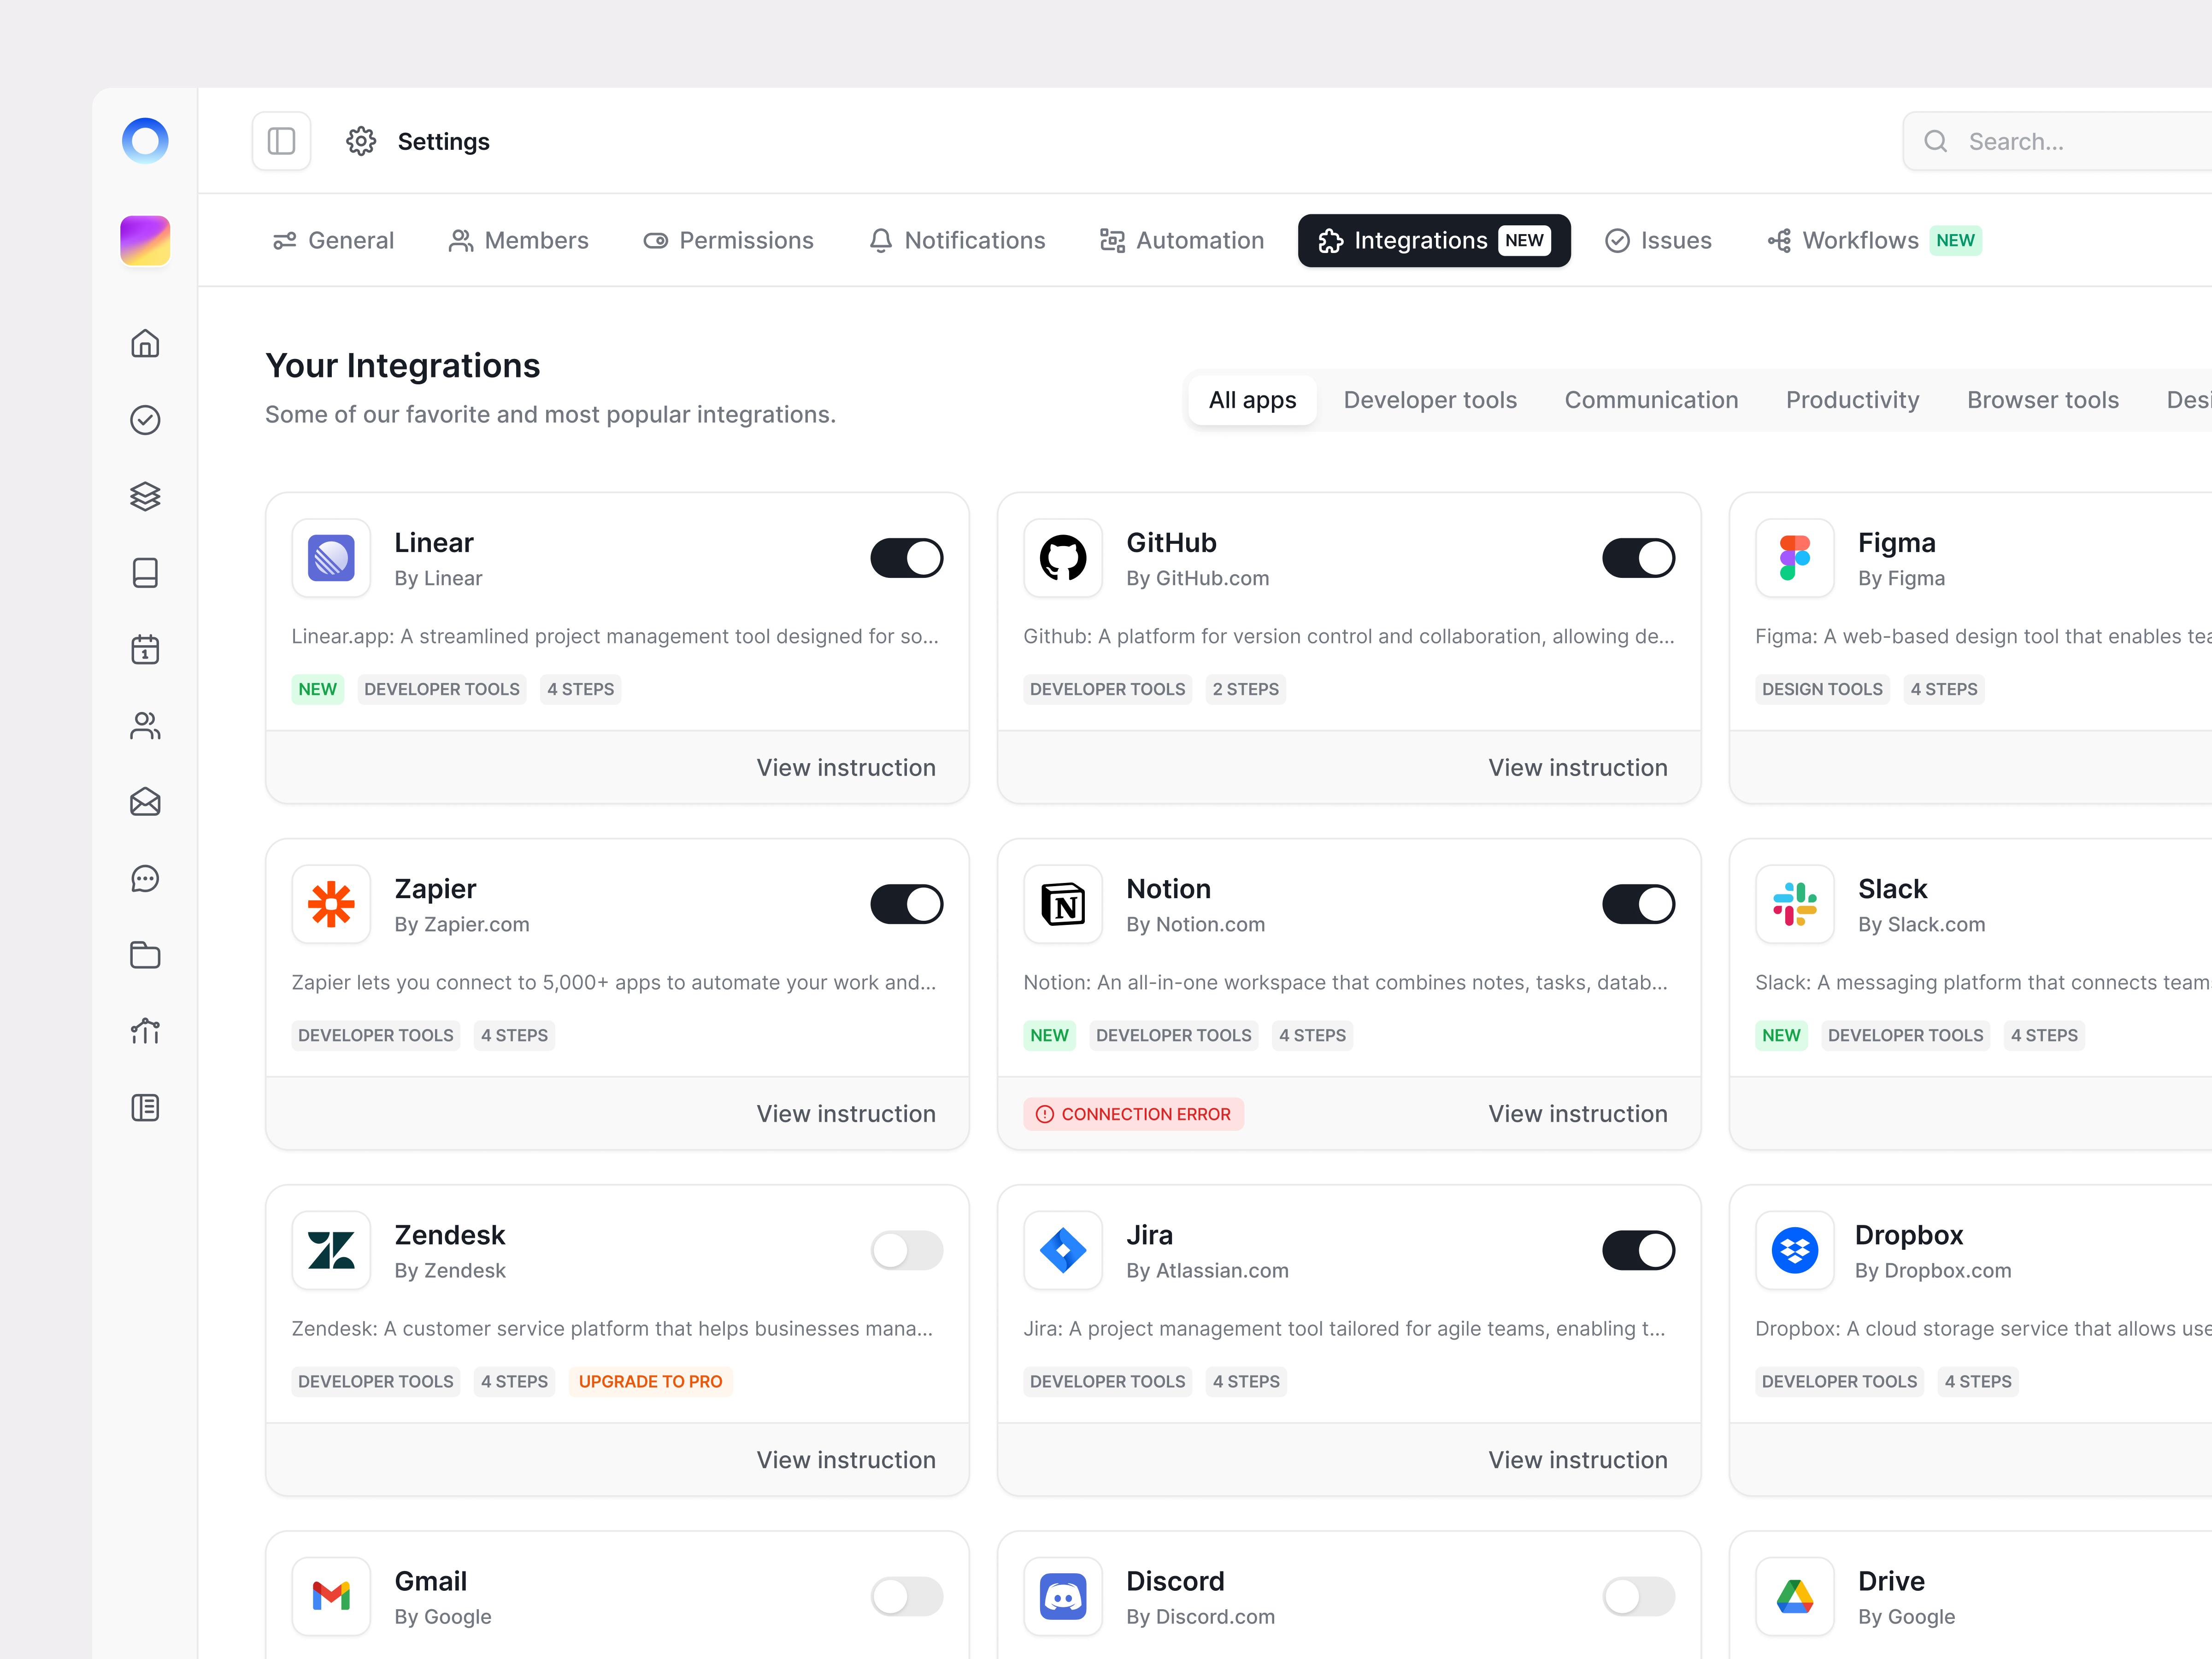2212x1659 pixels.
Task: Open the analytics chart sidebar icon
Action: (x=145, y=1031)
